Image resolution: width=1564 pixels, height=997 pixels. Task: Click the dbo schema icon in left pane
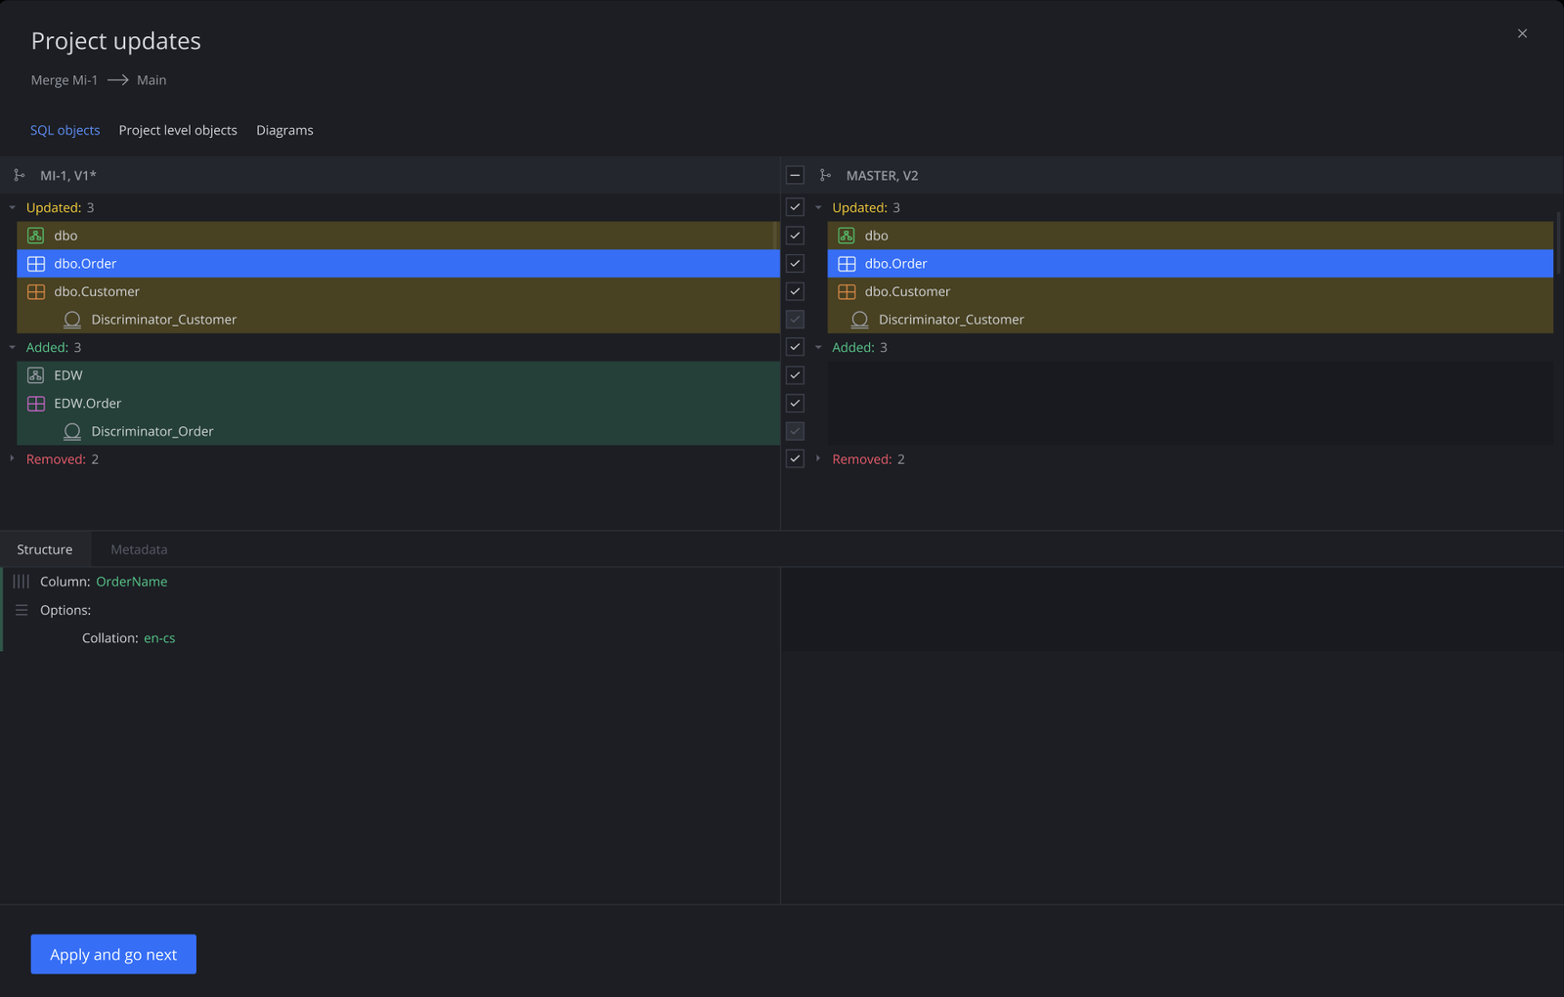[36, 236]
